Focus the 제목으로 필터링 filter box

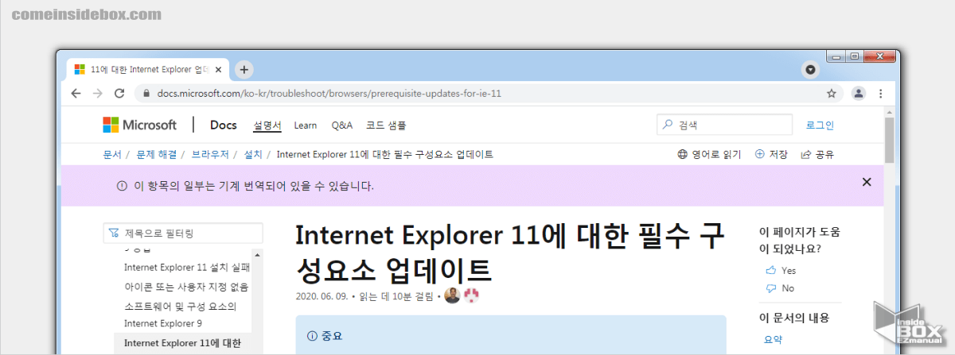183,233
